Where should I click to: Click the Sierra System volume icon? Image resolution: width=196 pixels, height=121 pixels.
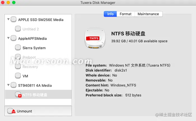point(18,47)
